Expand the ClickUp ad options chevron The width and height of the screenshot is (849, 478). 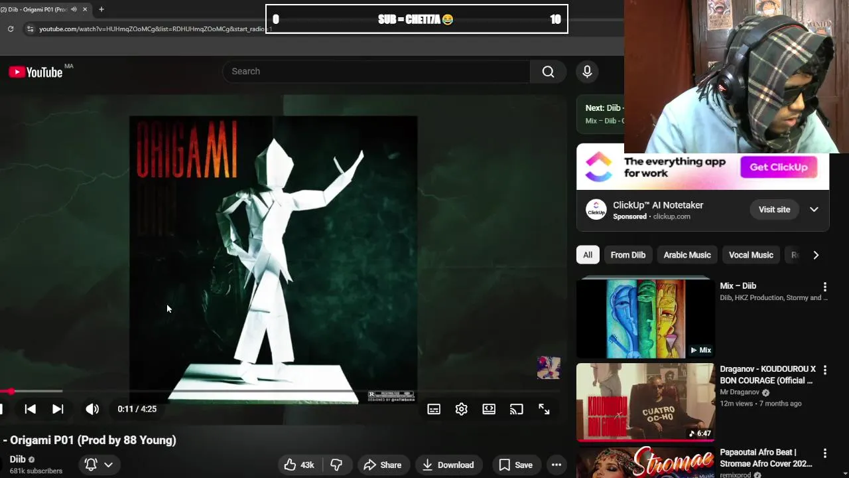pos(814,209)
